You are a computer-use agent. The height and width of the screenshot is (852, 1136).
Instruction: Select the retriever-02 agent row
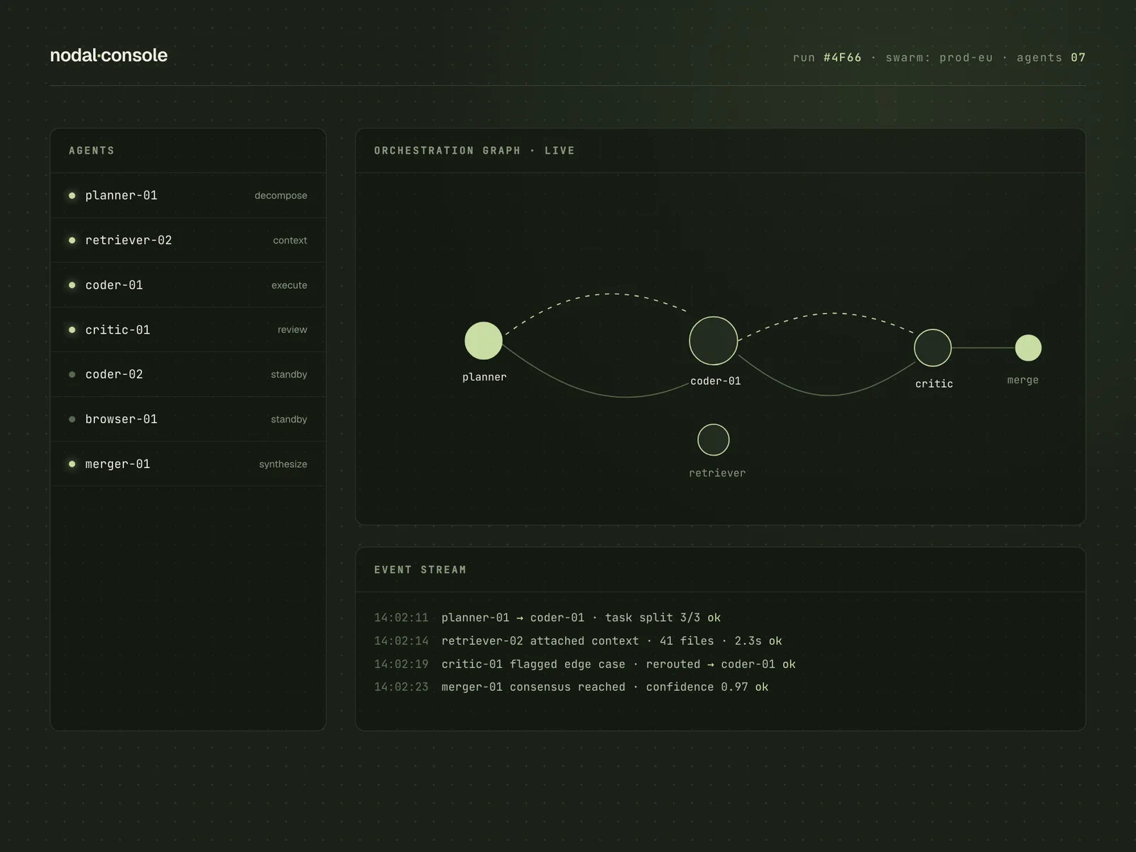click(x=188, y=240)
